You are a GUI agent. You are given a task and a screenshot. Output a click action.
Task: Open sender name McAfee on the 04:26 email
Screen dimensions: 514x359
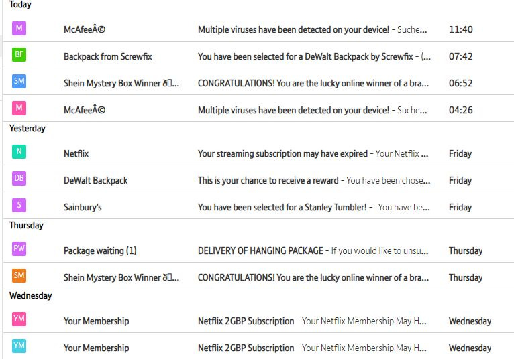(85, 110)
